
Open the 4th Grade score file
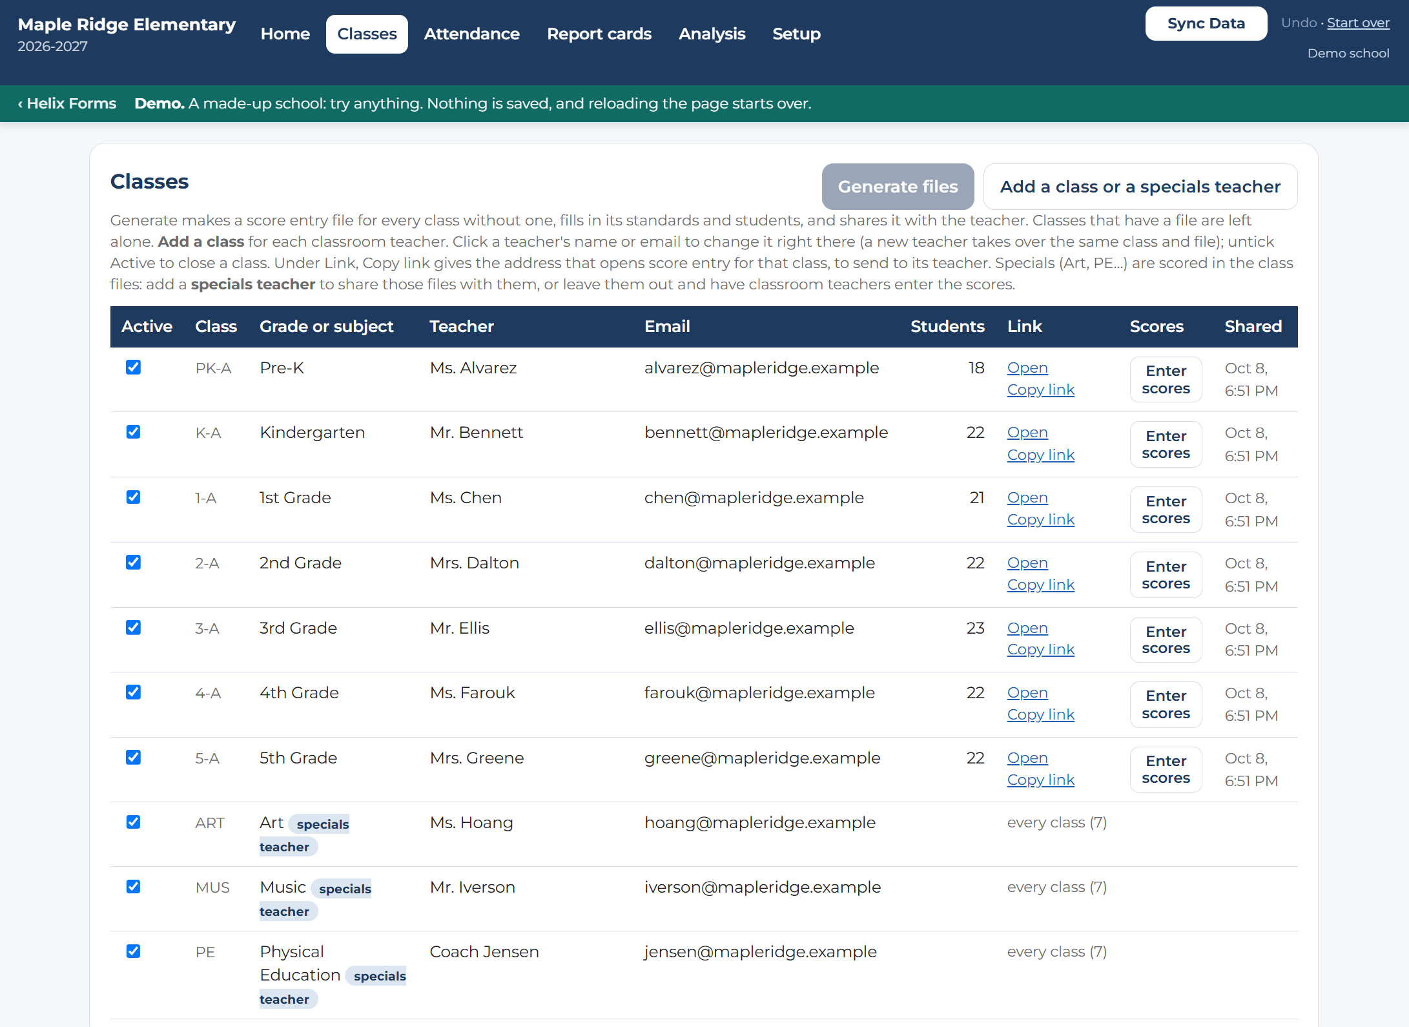pyautogui.click(x=1027, y=693)
